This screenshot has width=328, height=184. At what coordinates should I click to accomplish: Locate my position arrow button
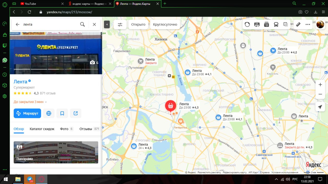point(320,107)
